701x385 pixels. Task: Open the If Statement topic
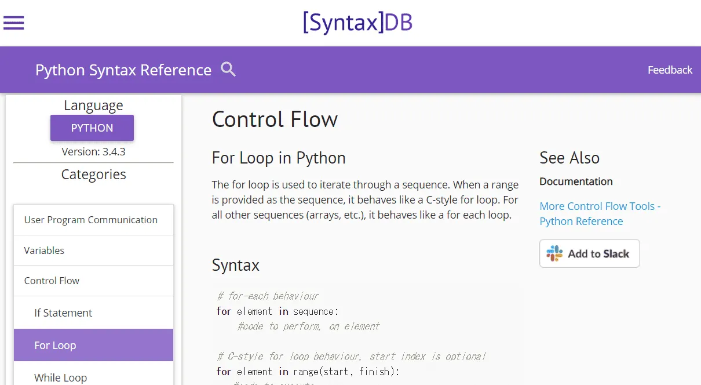[63, 313]
